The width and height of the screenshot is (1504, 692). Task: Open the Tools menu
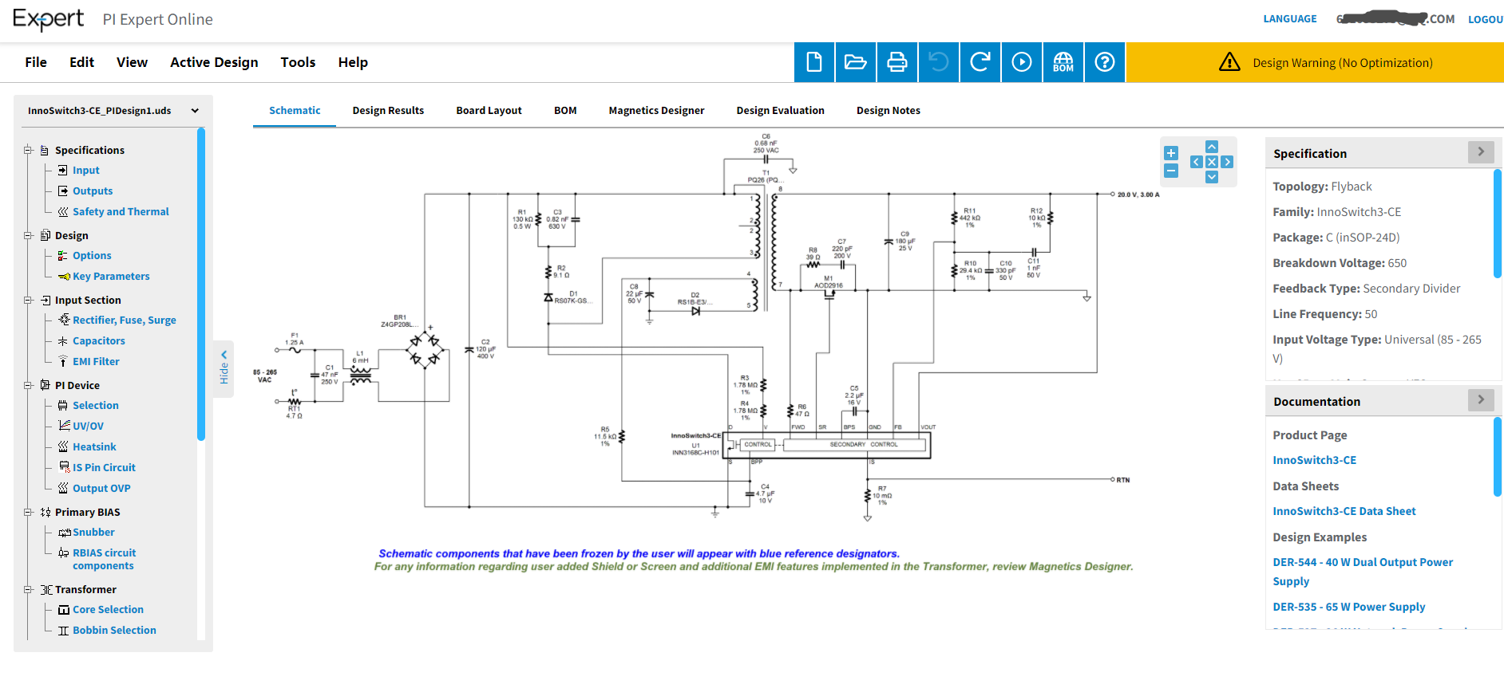(x=298, y=62)
